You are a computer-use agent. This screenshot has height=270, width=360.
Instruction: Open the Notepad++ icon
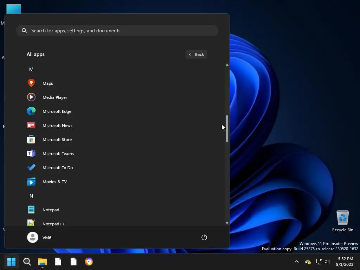click(31, 223)
